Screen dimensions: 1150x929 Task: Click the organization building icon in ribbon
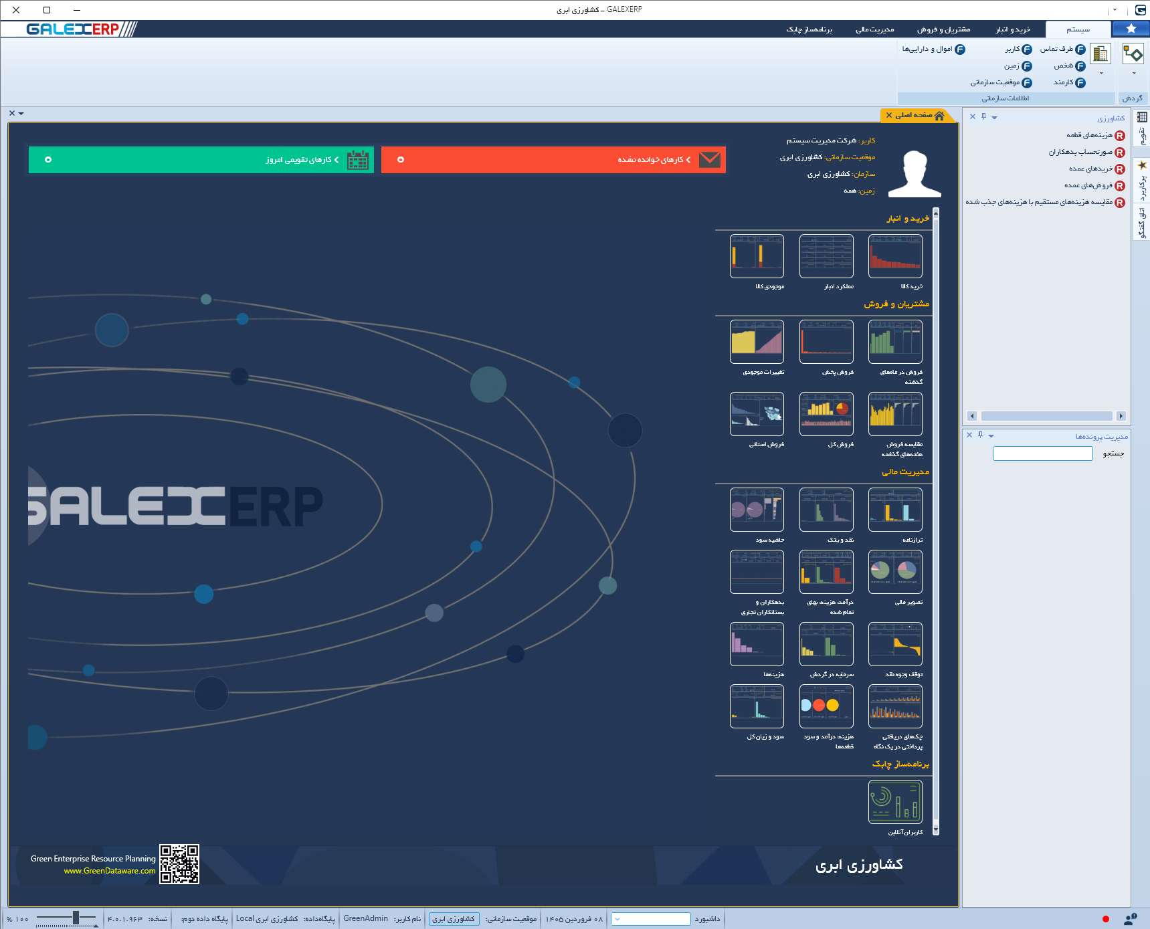point(1100,54)
